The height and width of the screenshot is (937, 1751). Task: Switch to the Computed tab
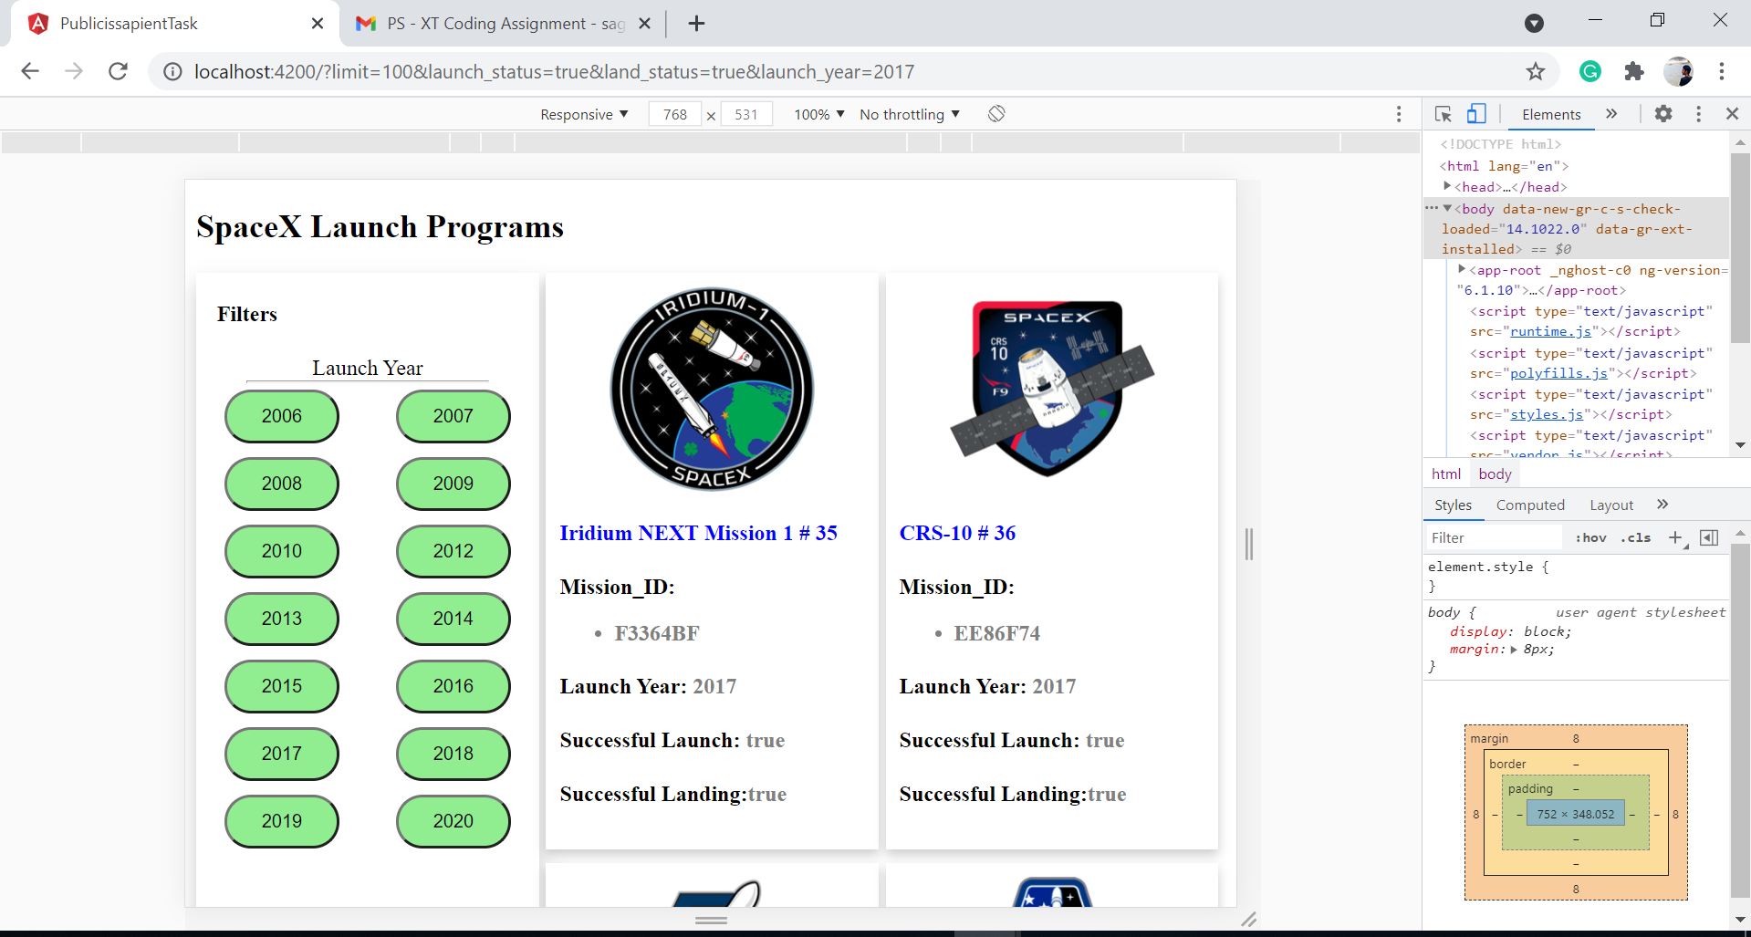1530,505
